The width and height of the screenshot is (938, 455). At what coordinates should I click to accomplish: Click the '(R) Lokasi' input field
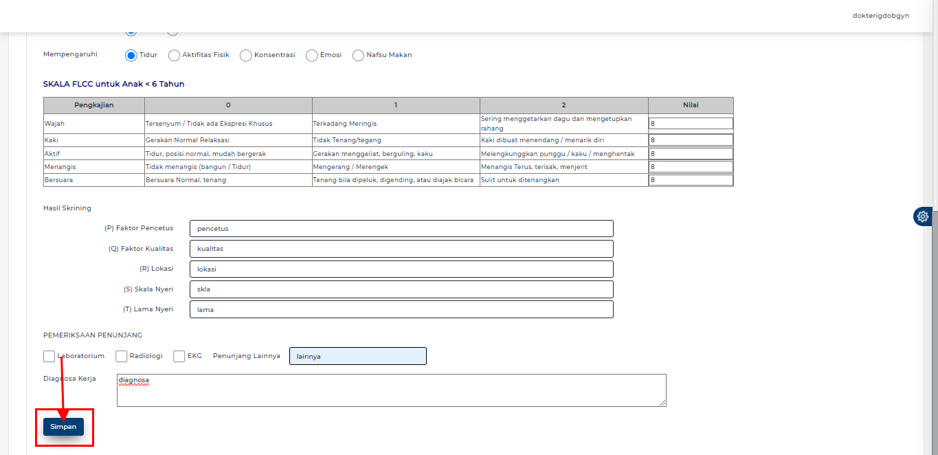pos(401,269)
